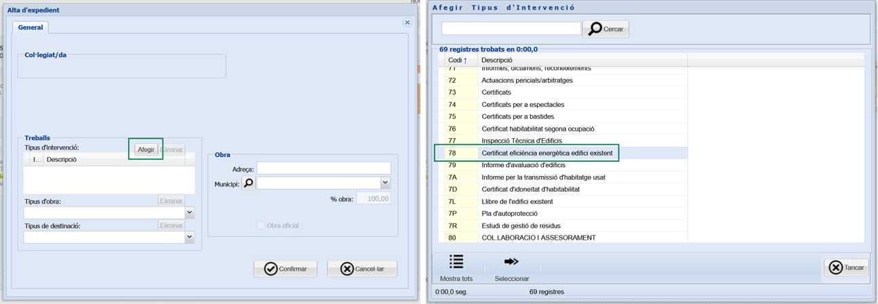The image size is (878, 304).
Task: Click the Confirmar button
Action: click(x=285, y=269)
